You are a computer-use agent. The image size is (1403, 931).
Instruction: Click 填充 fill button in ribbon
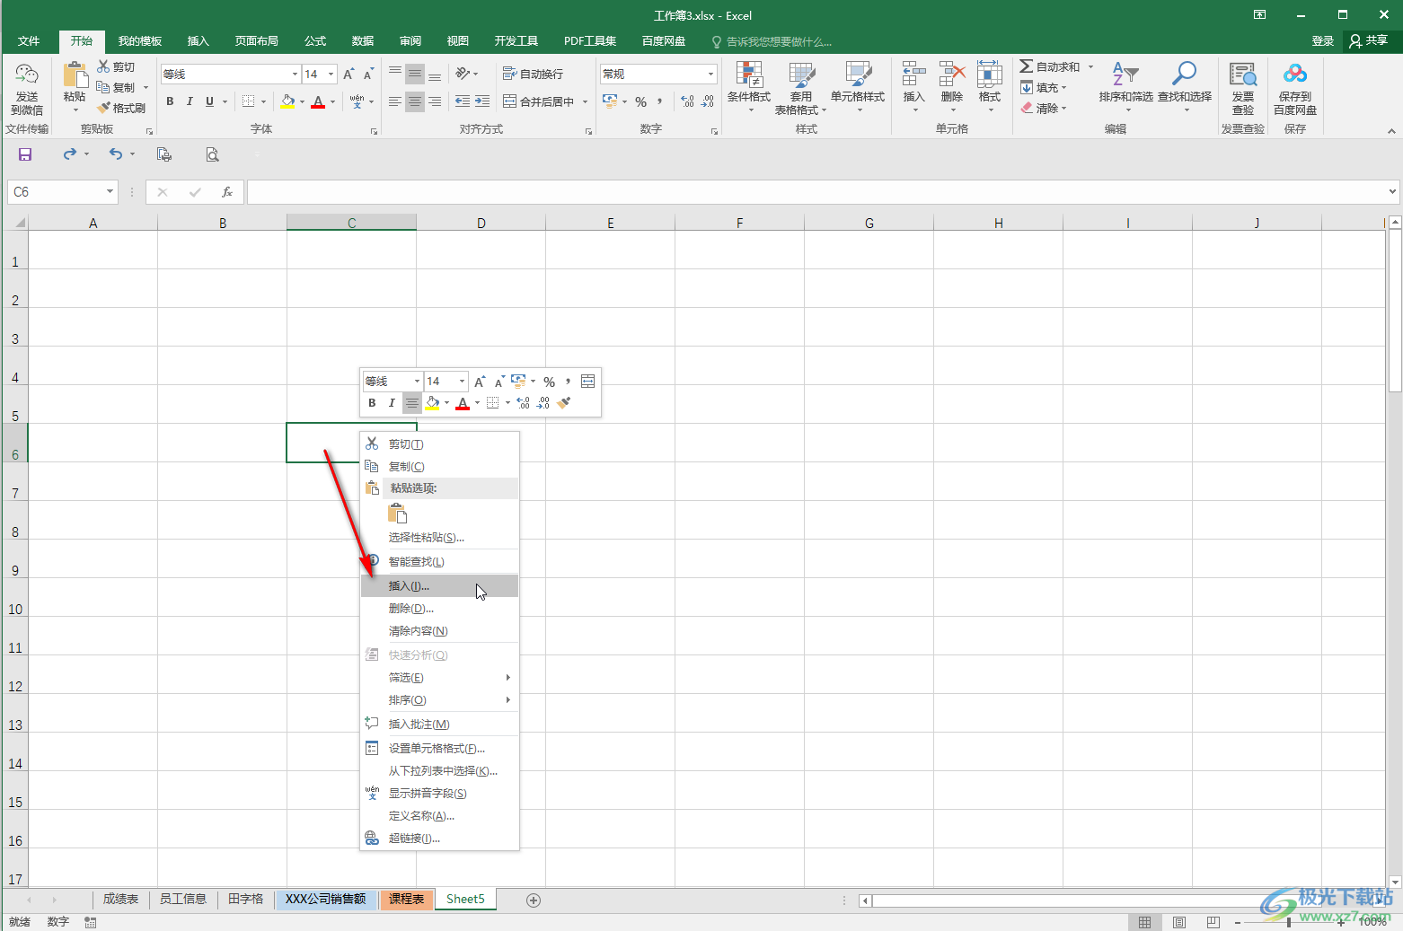(1044, 87)
